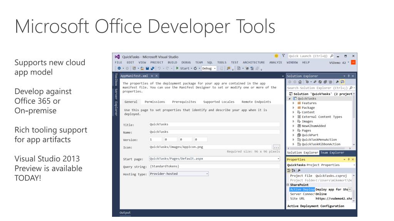Select QuickTaskMenuAction in Solution Explorer
This screenshot has height=221, width=394.
coord(319,140)
